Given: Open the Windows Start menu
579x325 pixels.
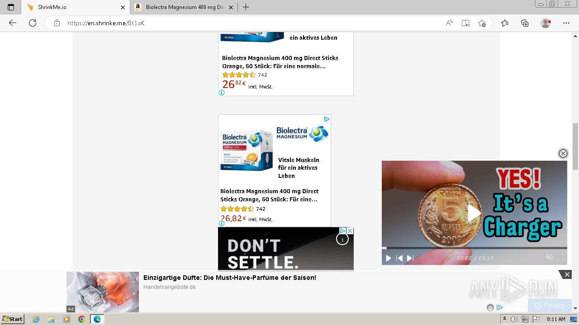Looking at the screenshot, I should (x=12, y=319).
